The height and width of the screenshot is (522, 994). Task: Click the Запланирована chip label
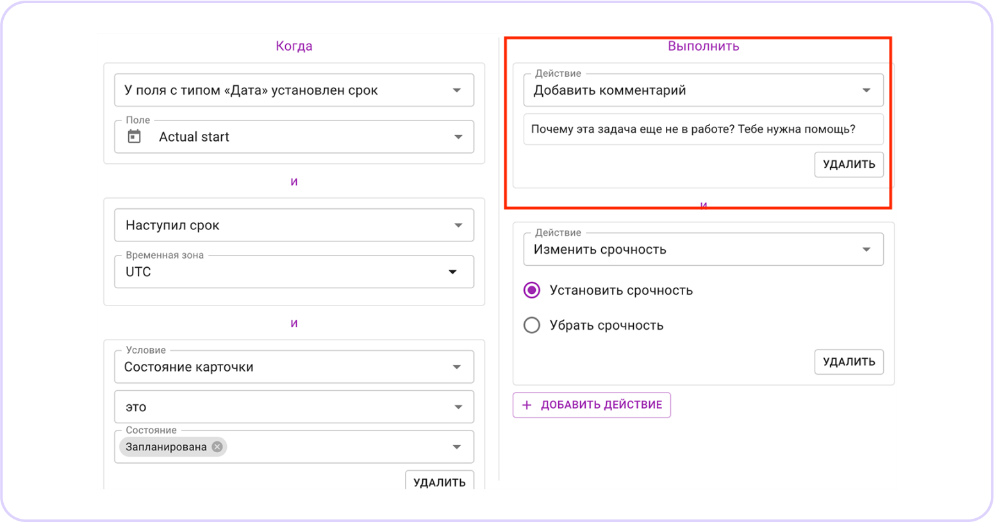coord(166,447)
